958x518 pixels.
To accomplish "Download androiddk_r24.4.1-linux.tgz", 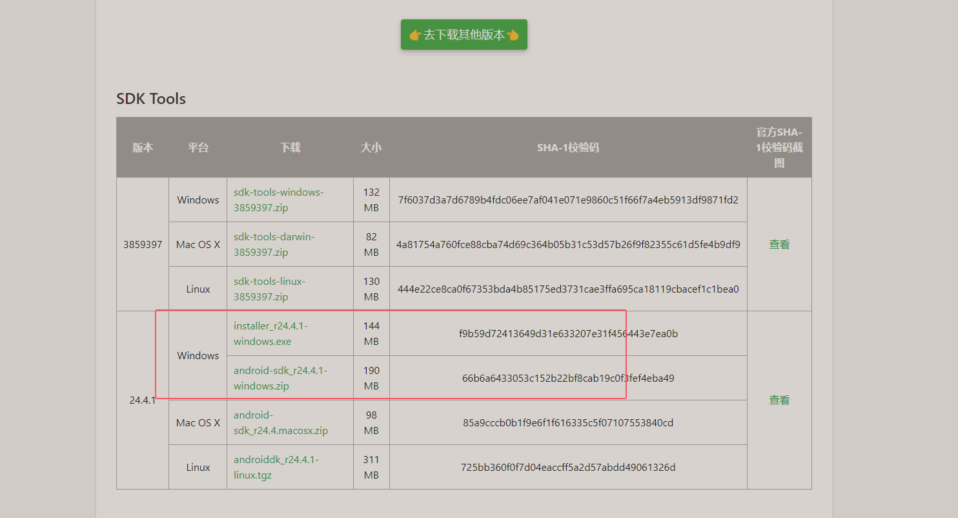I will [x=276, y=467].
